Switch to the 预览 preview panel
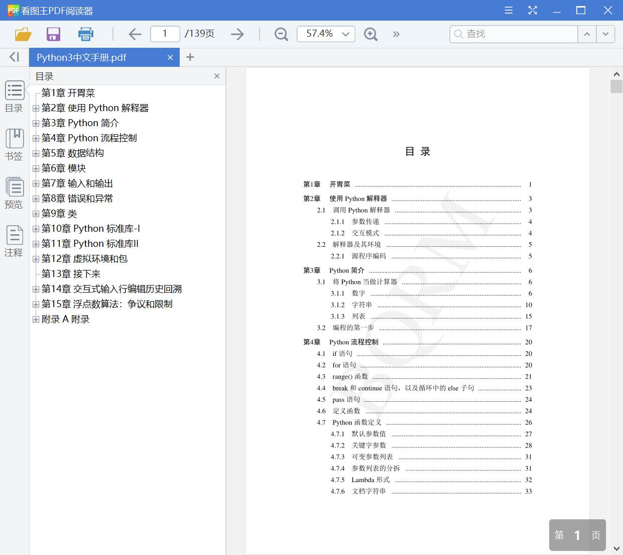 (14, 193)
